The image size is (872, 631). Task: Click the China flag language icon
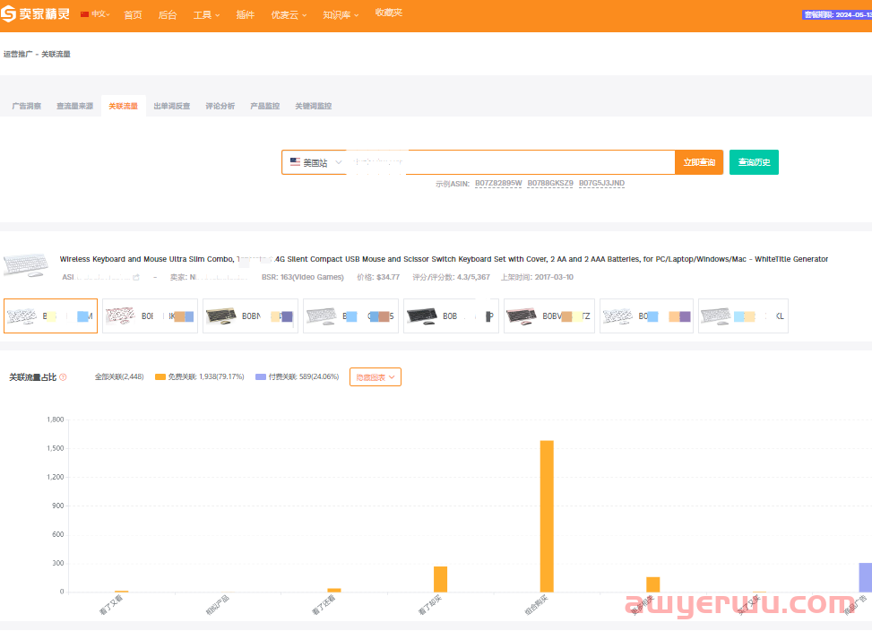pos(85,14)
